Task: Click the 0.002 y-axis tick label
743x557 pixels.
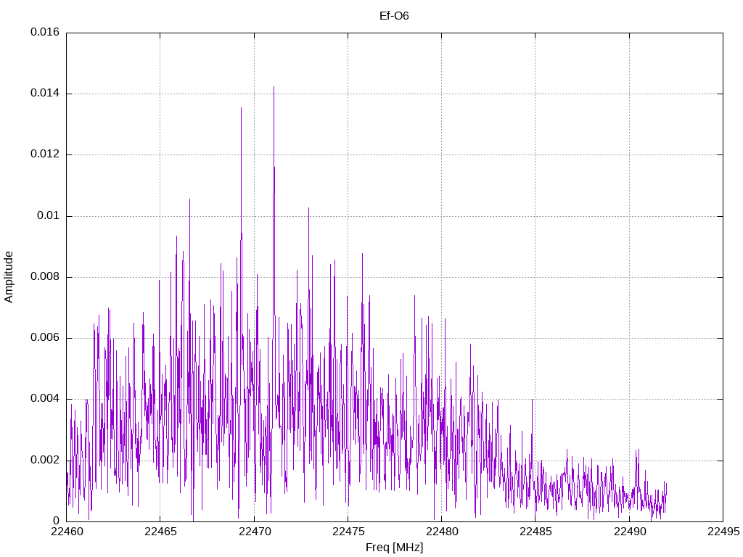Action: pos(45,460)
